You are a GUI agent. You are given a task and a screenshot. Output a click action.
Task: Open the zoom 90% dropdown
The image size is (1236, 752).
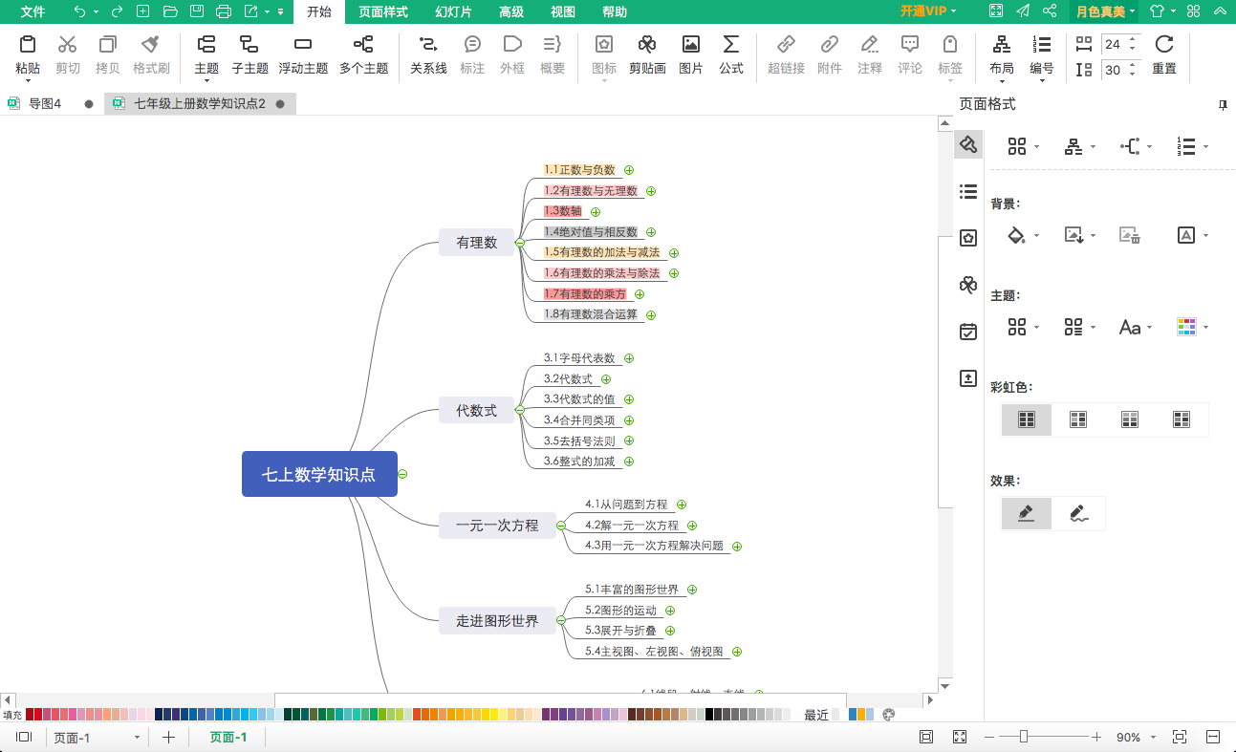tap(1153, 738)
